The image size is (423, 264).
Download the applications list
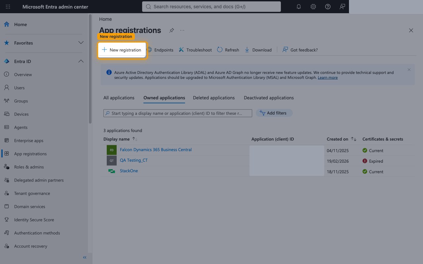(258, 50)
